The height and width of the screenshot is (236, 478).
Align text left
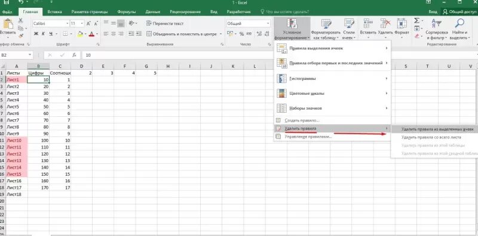coord(106,34)
